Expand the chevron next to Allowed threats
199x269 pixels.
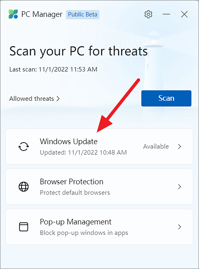click(x=58, y=99)
